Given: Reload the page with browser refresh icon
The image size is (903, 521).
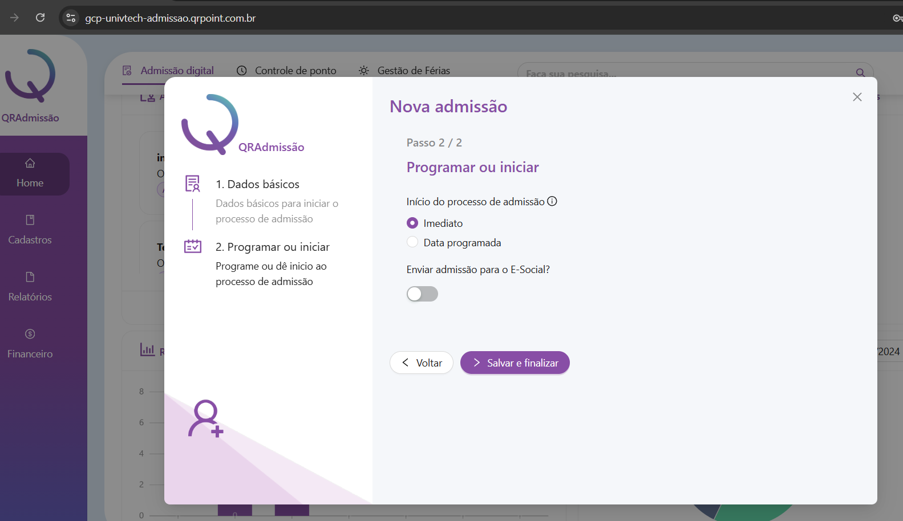Looking at the screenshot, I should 40,18.
